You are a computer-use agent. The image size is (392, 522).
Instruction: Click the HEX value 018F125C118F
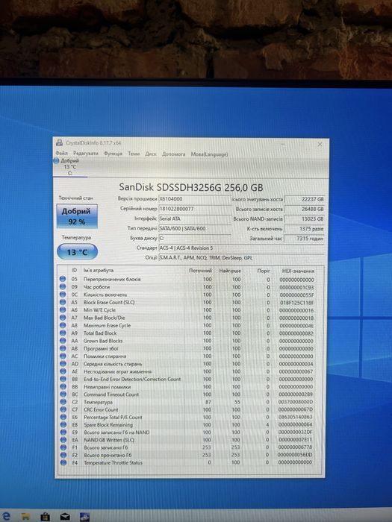296,303
